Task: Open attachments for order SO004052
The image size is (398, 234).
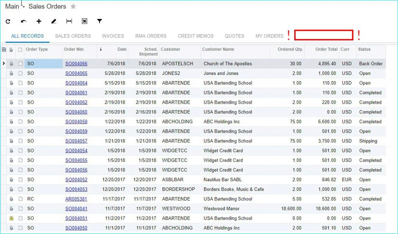Action: 11,180
